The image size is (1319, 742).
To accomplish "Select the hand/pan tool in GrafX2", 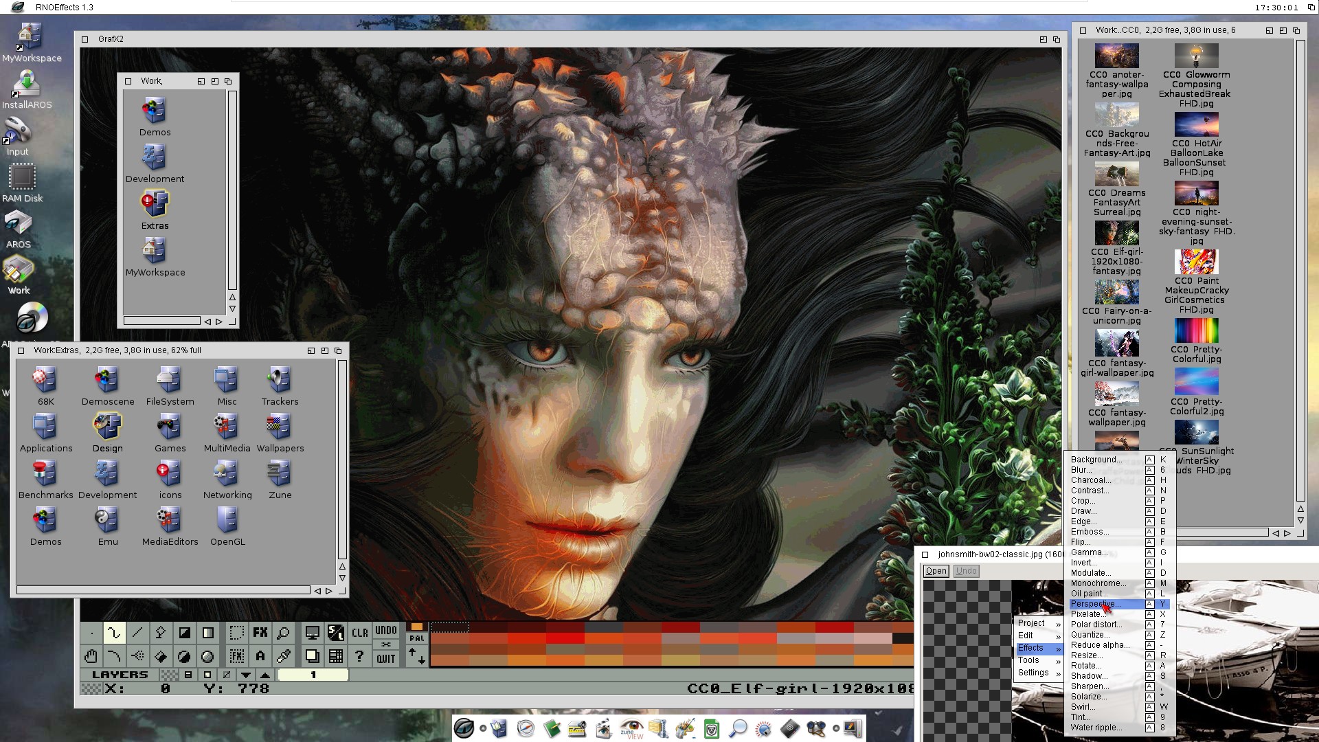I will point(91,656).
